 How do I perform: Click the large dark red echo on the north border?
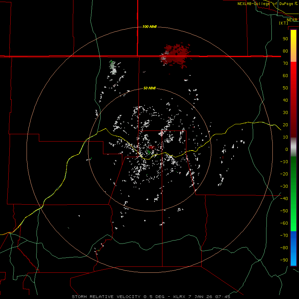176,55
